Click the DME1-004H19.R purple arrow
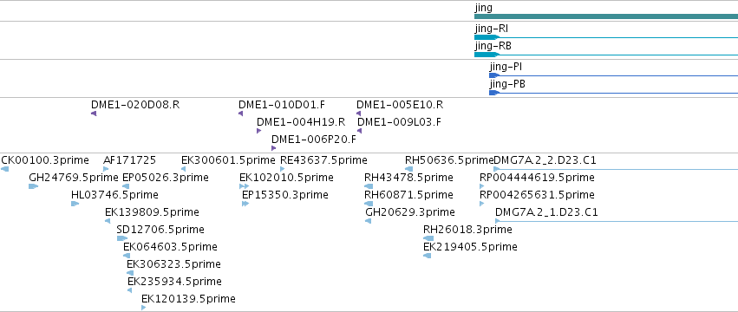Screen dimensions: 738x312 tap(259, 131)
